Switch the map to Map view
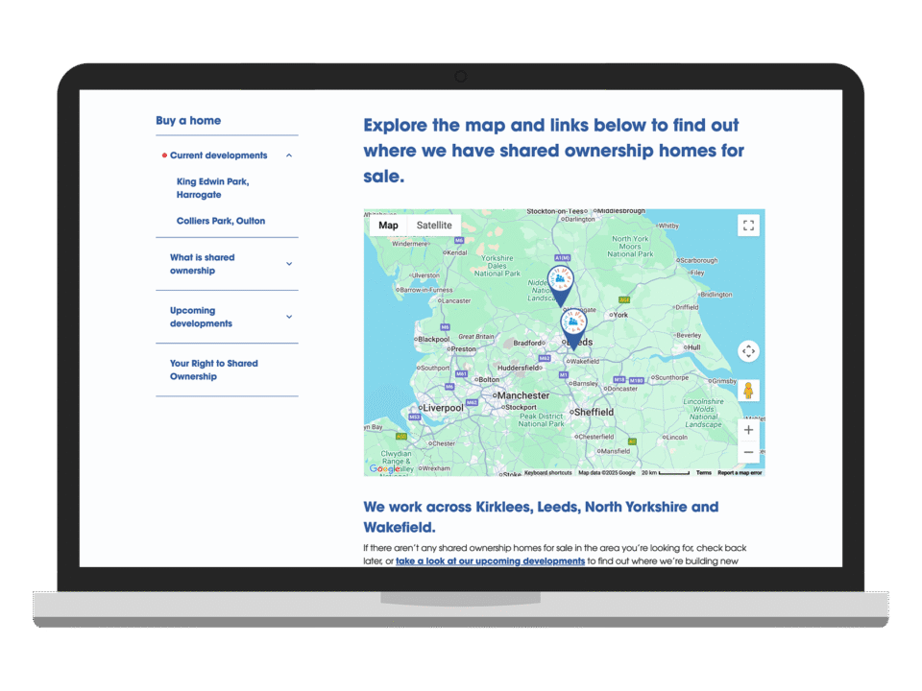922x691 pixels. (x=388, y=225)
